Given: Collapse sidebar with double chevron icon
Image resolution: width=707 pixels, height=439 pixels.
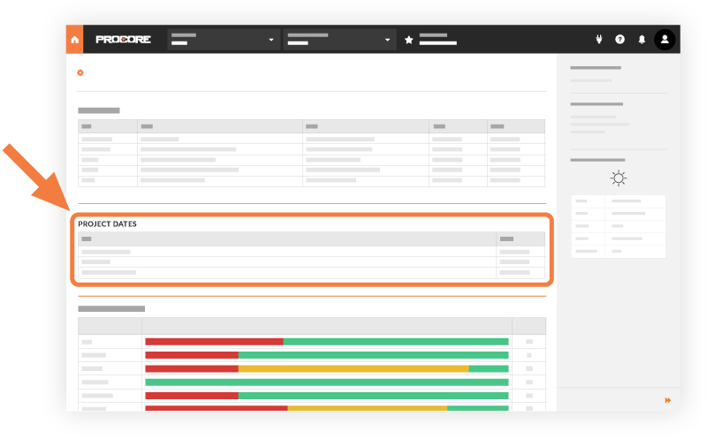Looking at the screenshot, I should tap(667, 400).
